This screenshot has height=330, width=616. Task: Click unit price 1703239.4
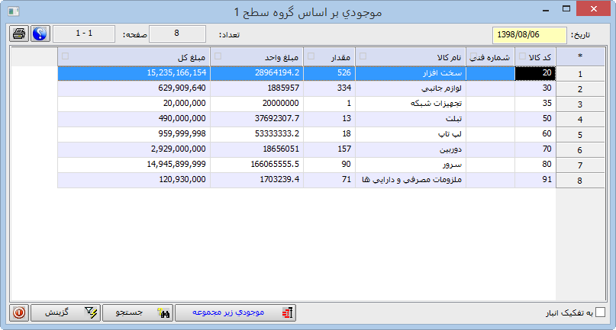pyautogui.click(x=279, y=180)
